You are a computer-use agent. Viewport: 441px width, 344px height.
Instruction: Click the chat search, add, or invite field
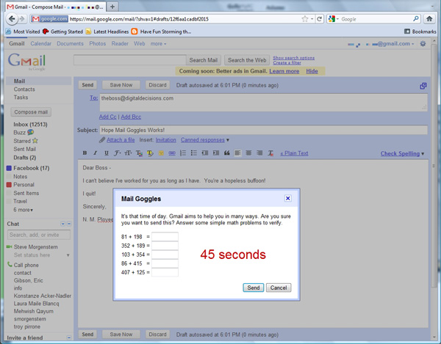coord(39,235)
